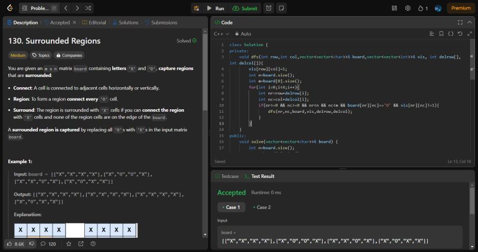Click the description panel scrollbar

(x=205, y=72)
